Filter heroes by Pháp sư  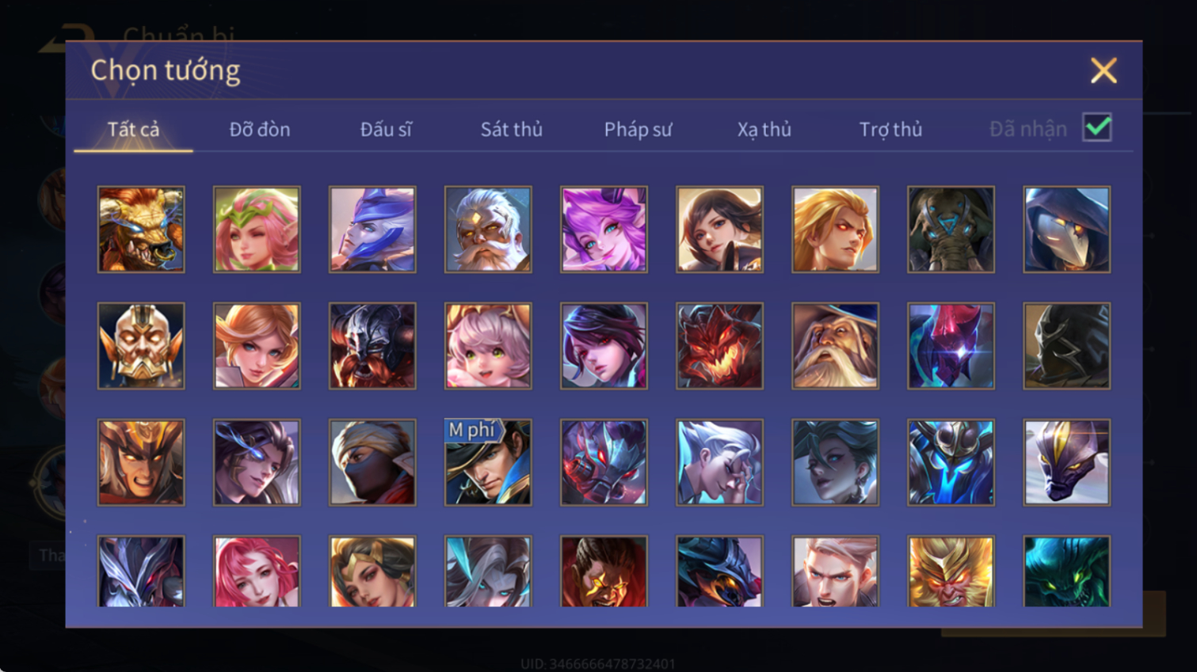[x=638, y=129]
